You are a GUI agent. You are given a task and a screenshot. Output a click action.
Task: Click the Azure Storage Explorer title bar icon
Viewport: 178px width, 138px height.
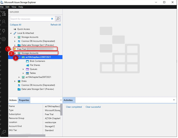[x=2, y=2]
